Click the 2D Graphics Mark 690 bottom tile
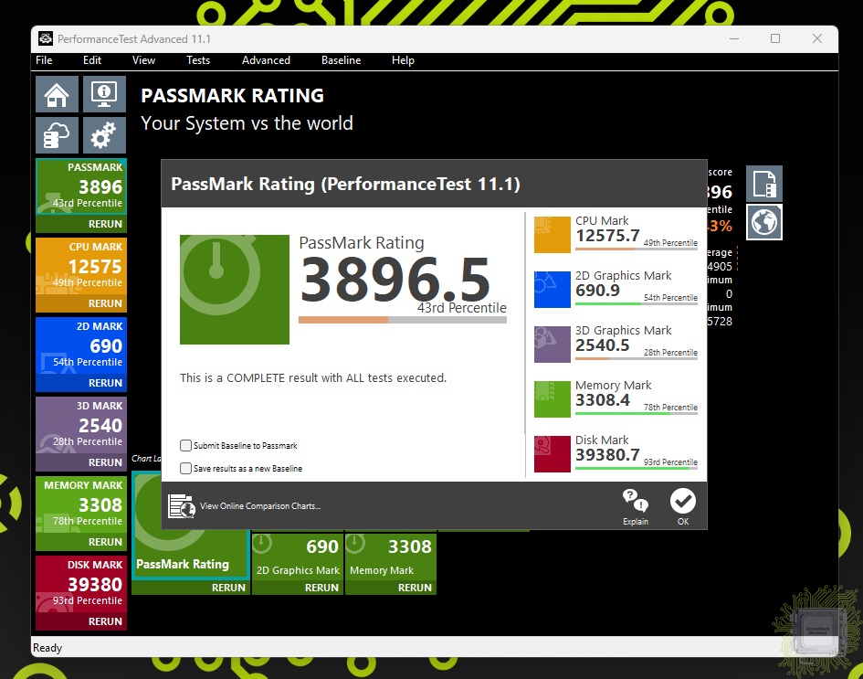Screen dimensions: 863x679 (x=298, y=556)
